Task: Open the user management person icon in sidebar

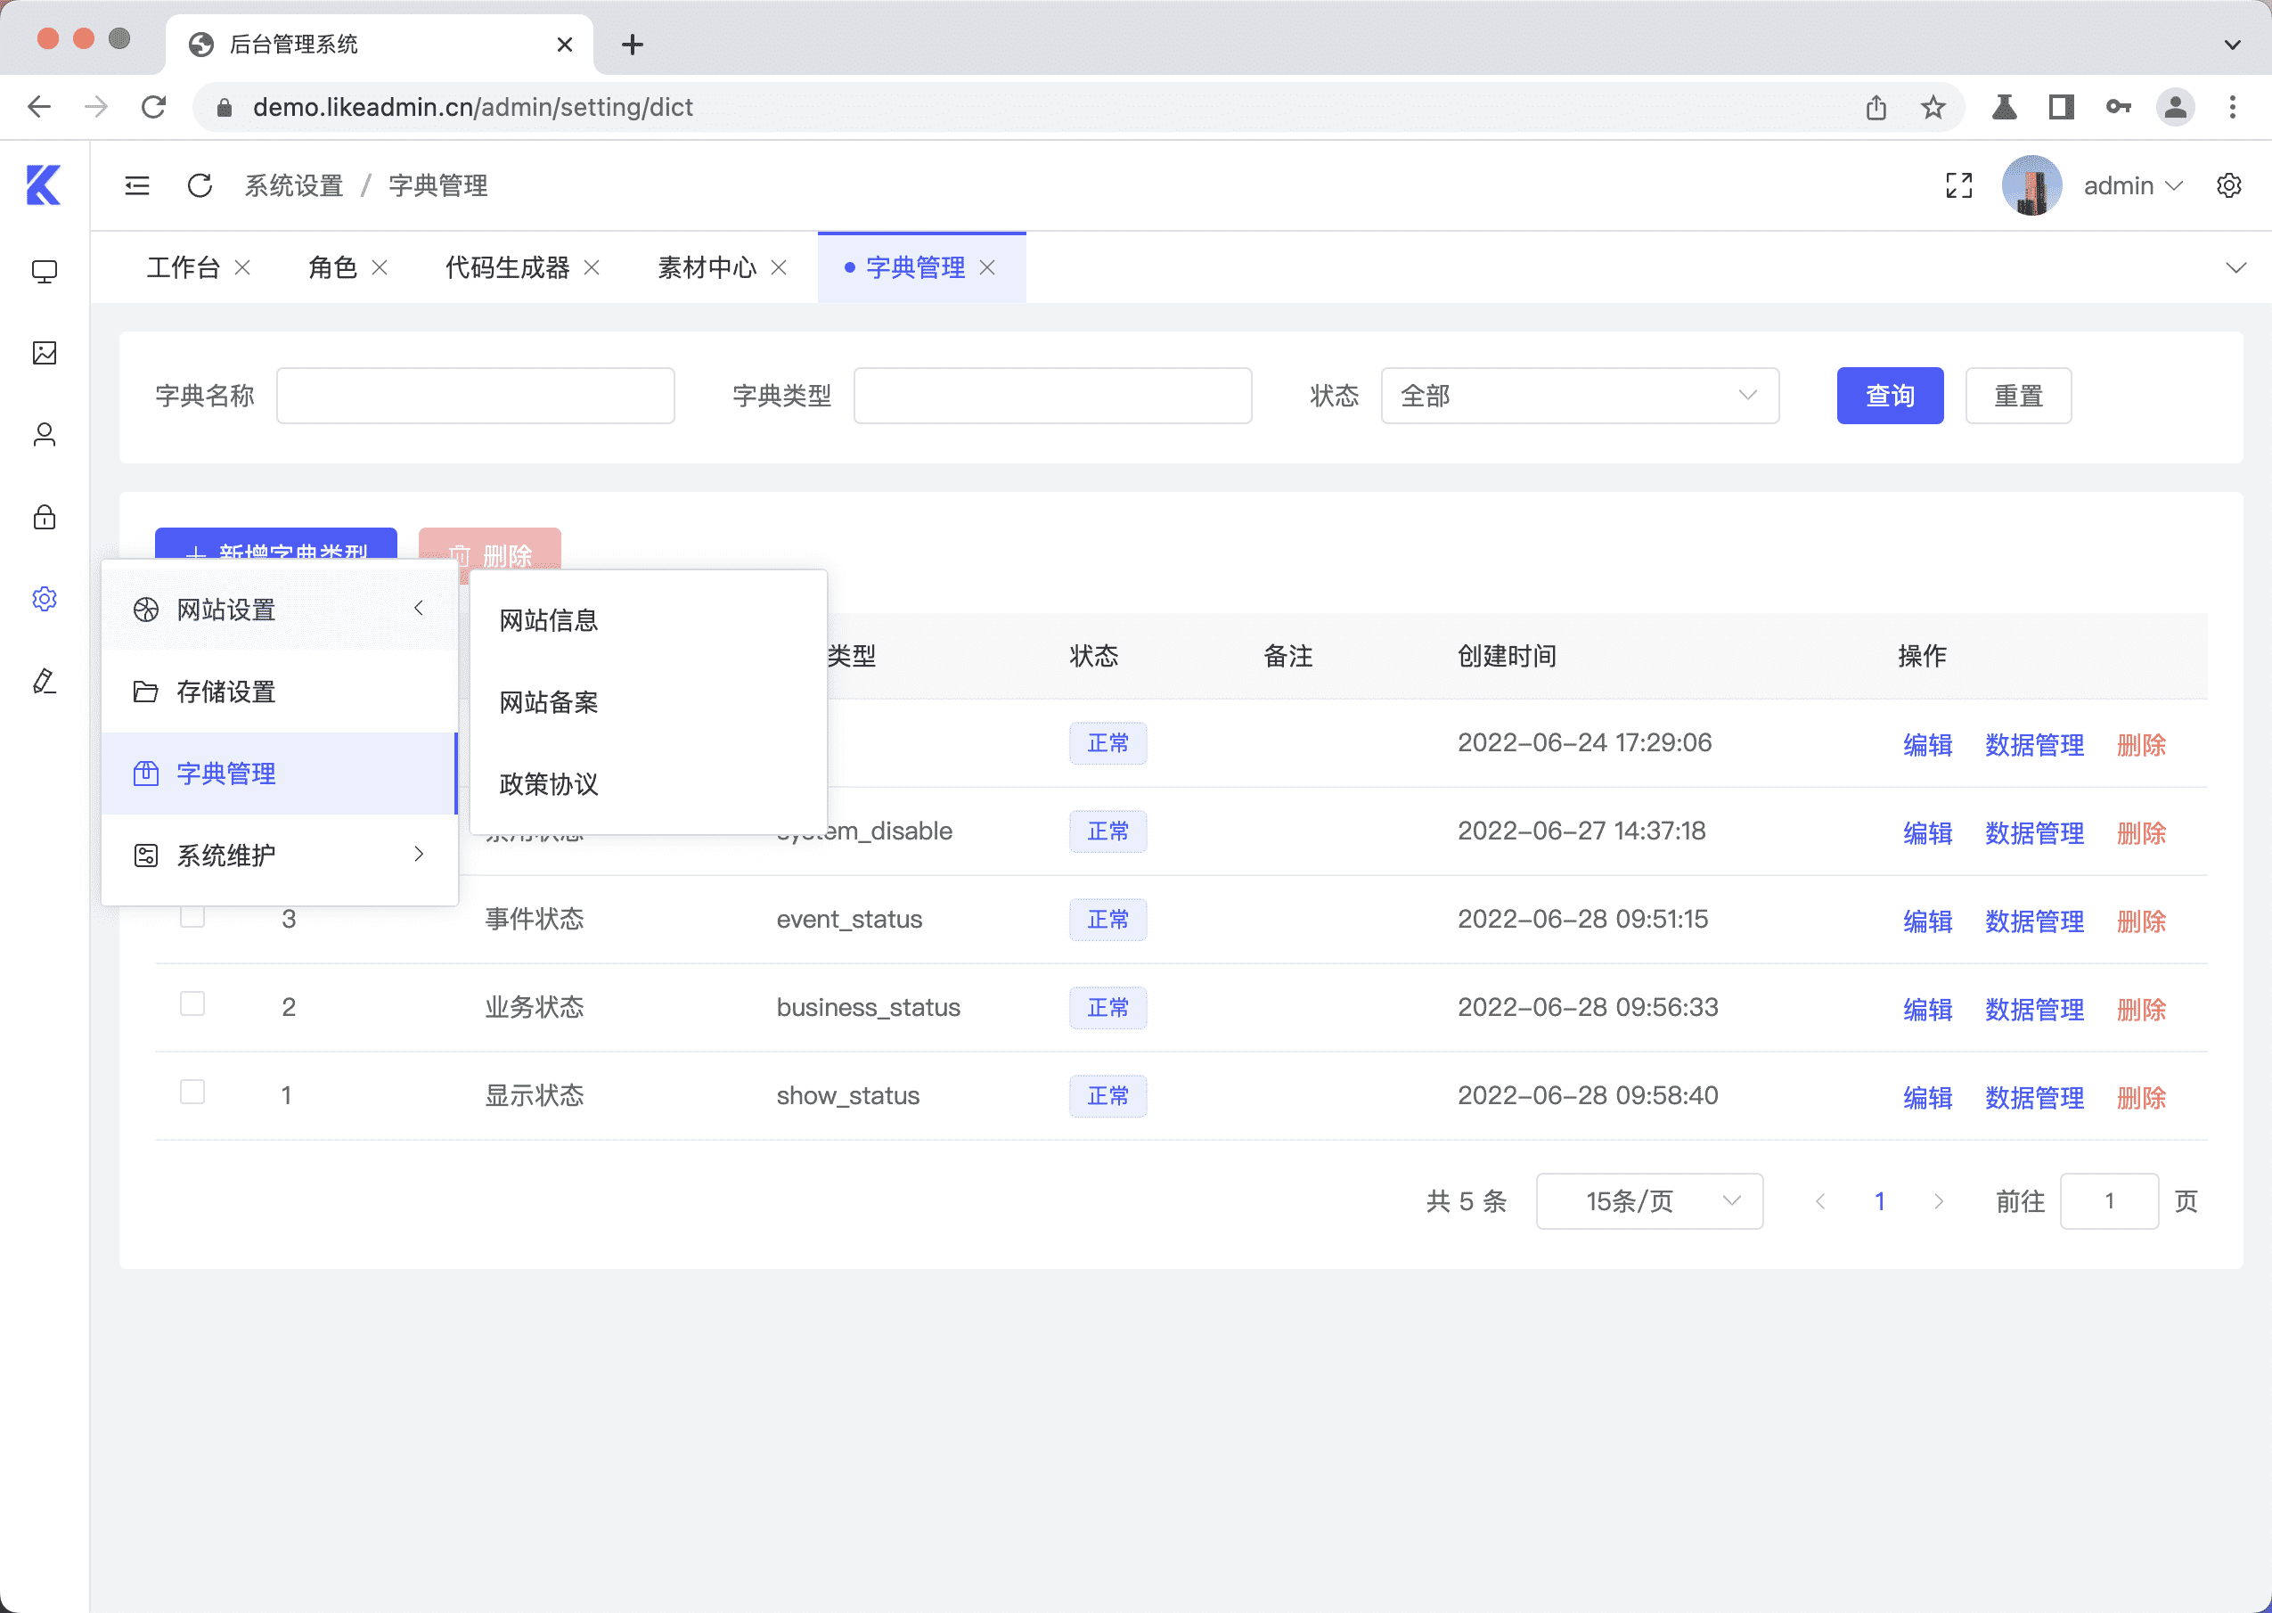Action: [44, 434]
